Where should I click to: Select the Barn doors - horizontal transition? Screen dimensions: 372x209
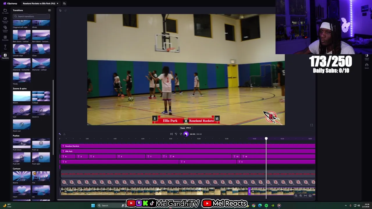(41, 35)
